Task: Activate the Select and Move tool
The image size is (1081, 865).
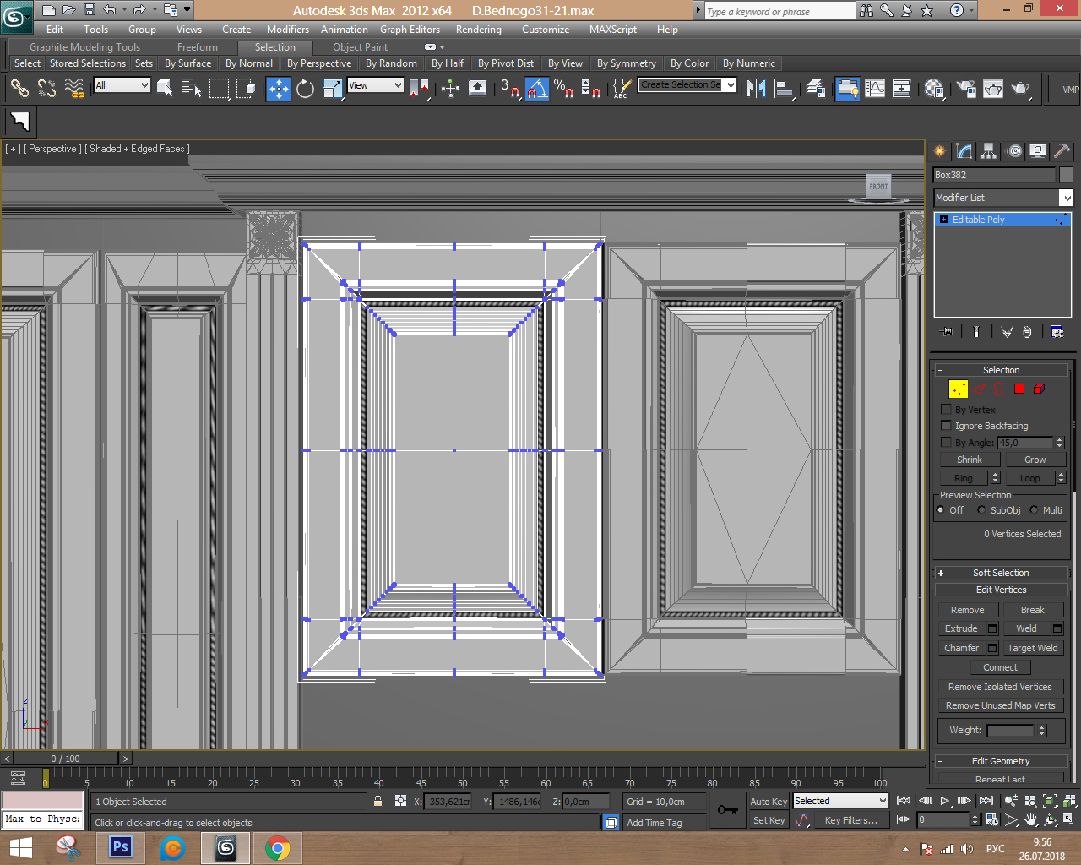Action: coord(278,88)
